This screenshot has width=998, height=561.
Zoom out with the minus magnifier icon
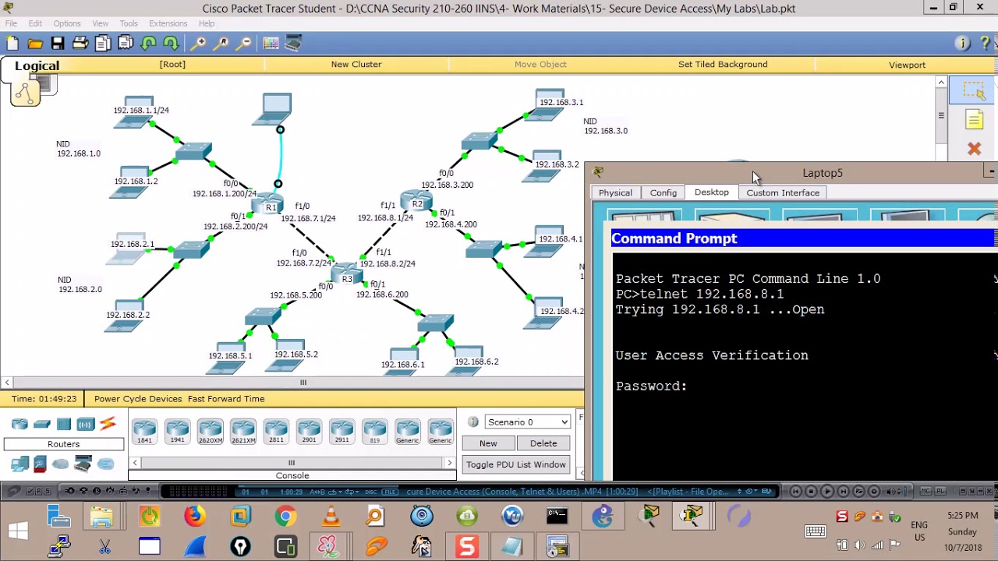(x=244, y=44)
